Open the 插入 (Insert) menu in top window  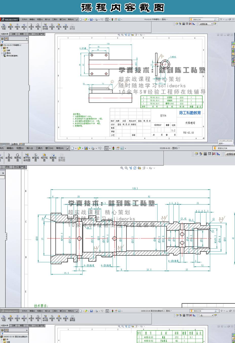(47, 19)
